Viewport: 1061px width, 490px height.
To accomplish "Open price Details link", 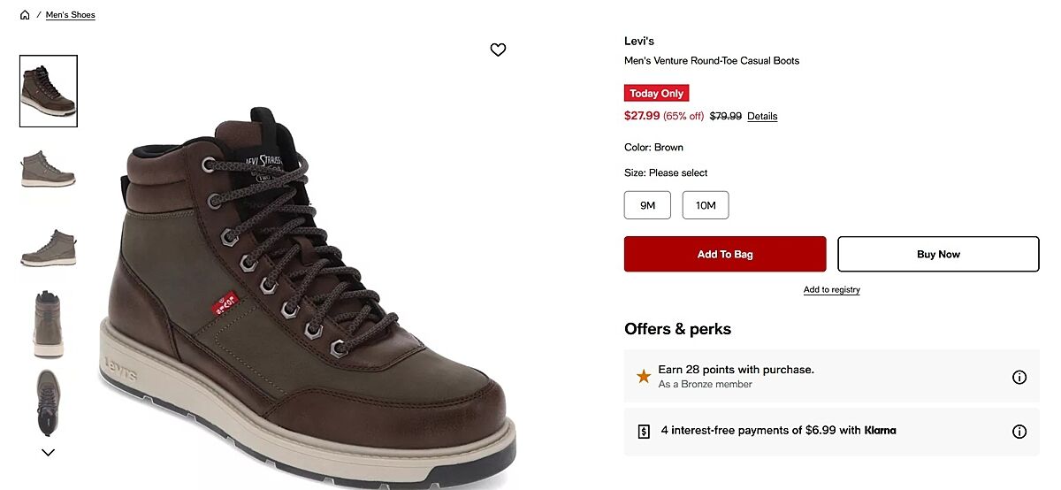I will click(x=762, y=116).
